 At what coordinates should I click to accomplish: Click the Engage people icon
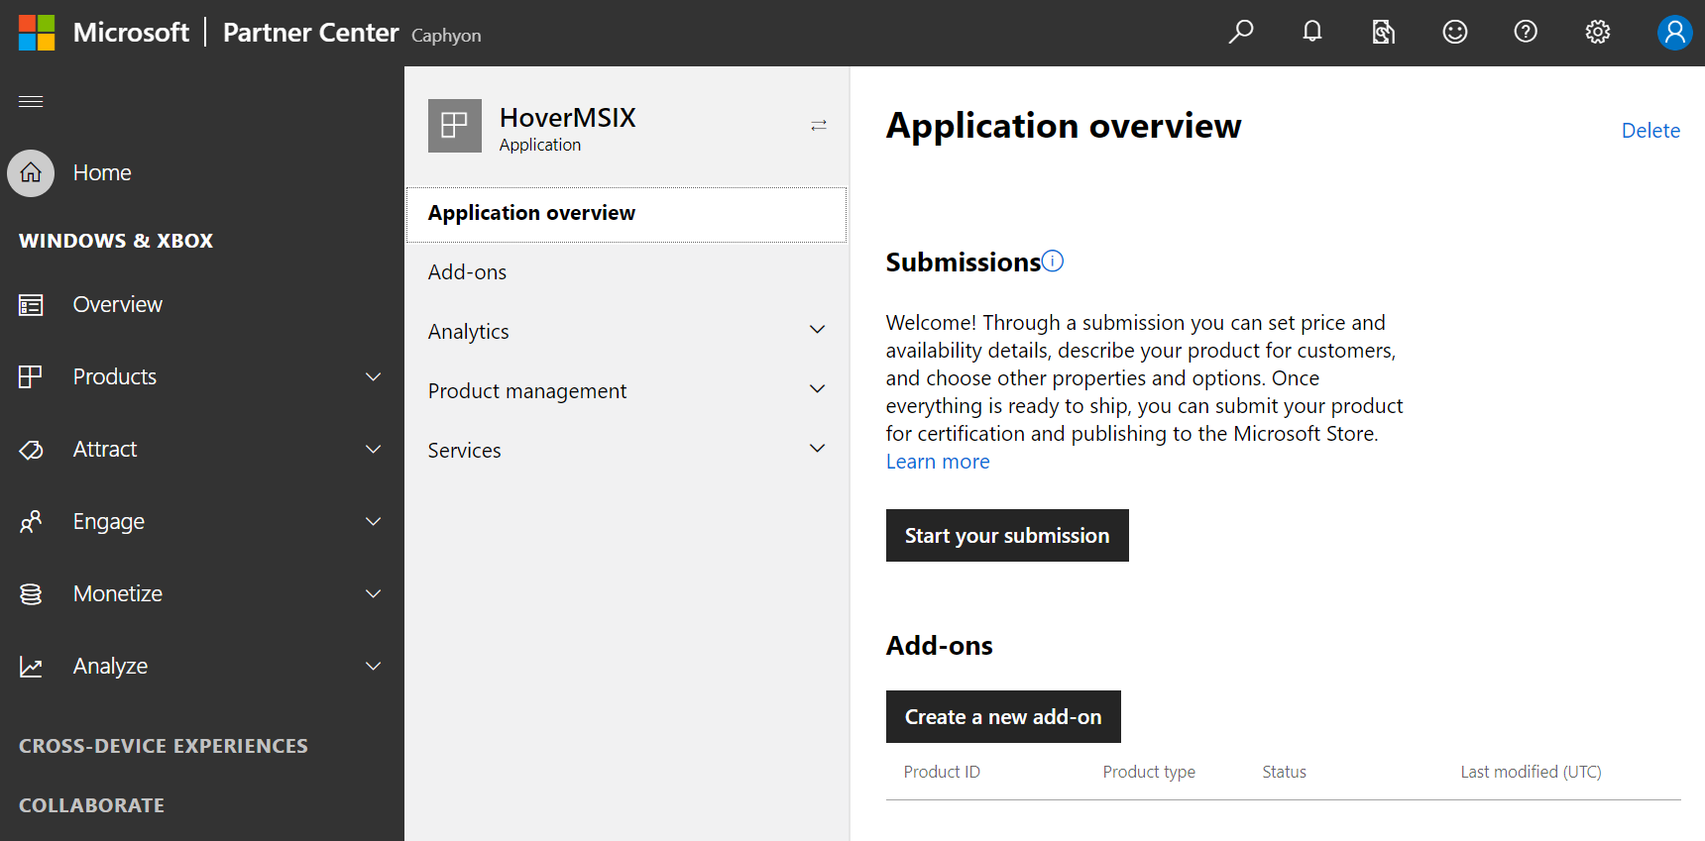(x=31, y=521)
